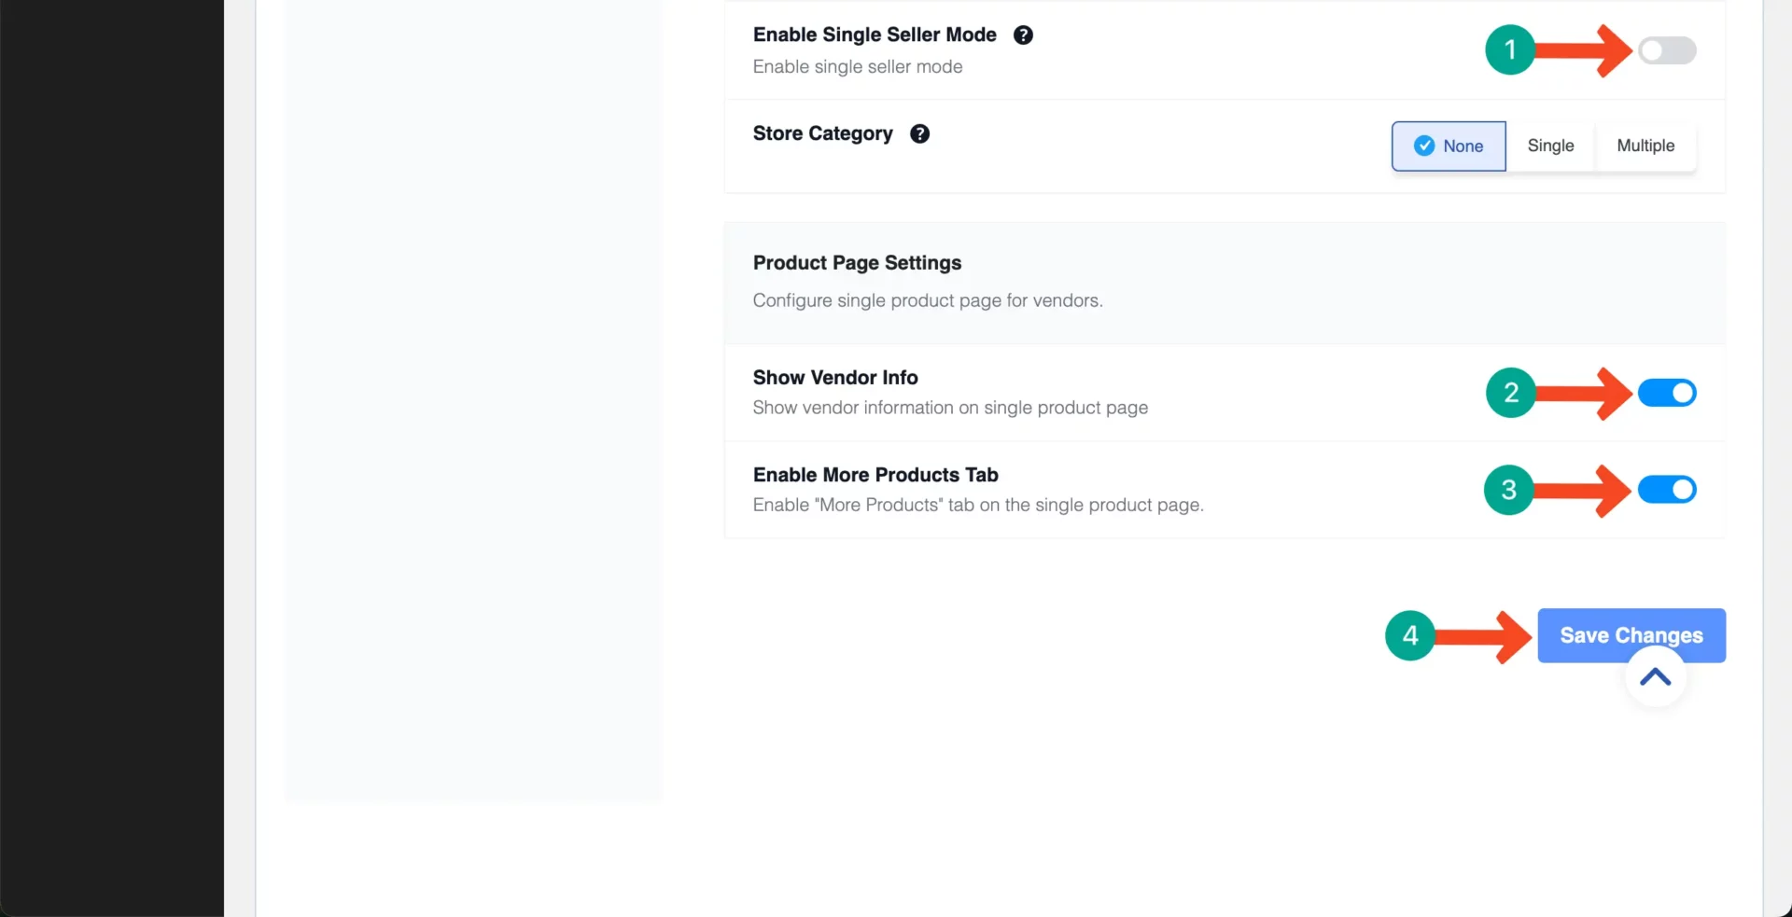Image resolution: width=1792 pixels, height=917 pixels.
Task: Turn off Enable More Products Tab switch
Action: click(x=1667, y=490)
